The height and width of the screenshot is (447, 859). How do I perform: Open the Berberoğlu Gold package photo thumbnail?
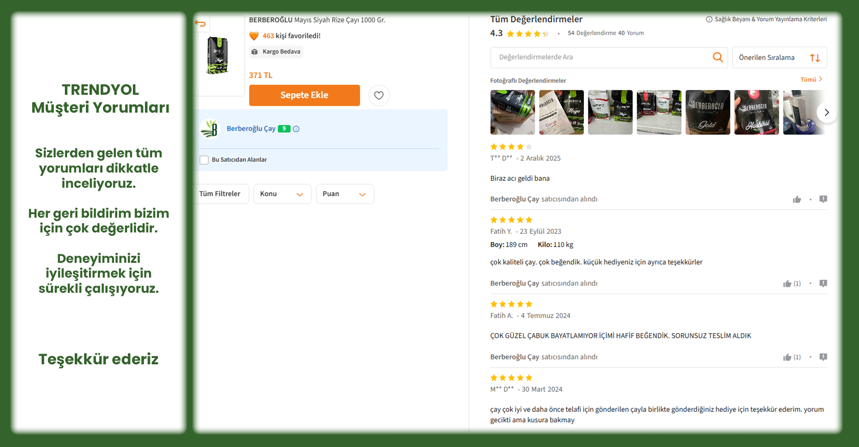[x=708, y=112]
